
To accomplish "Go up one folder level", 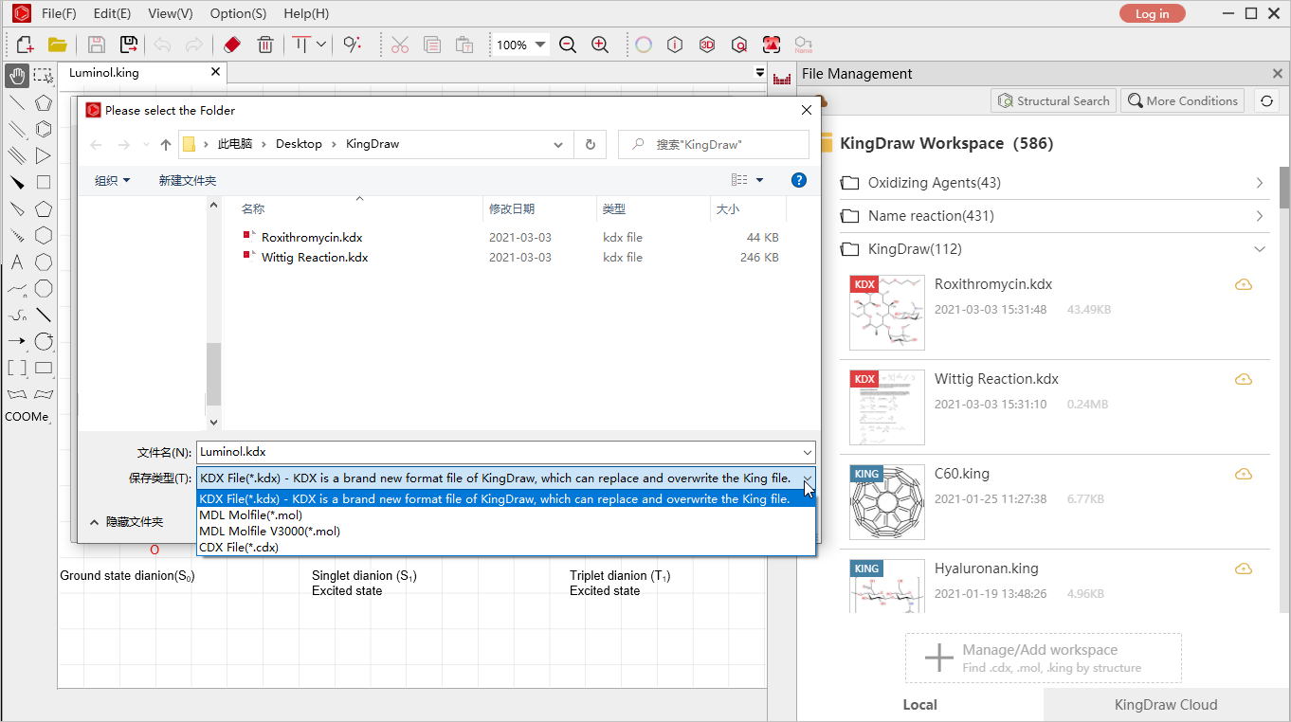I will [166, 144].
